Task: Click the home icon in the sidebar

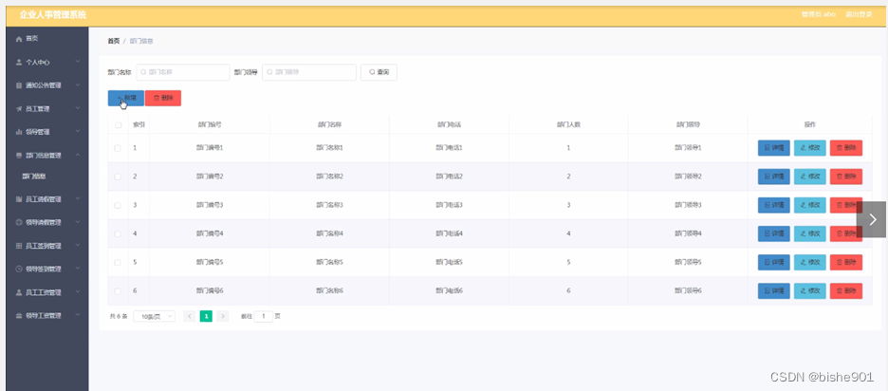Action: [19, 39]
